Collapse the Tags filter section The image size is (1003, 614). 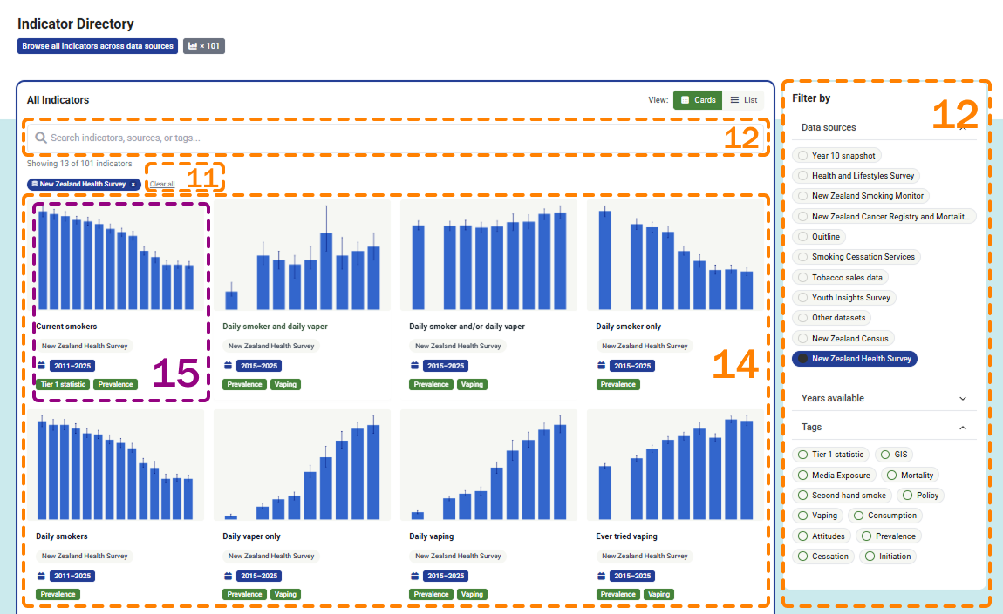coord(963,428)
